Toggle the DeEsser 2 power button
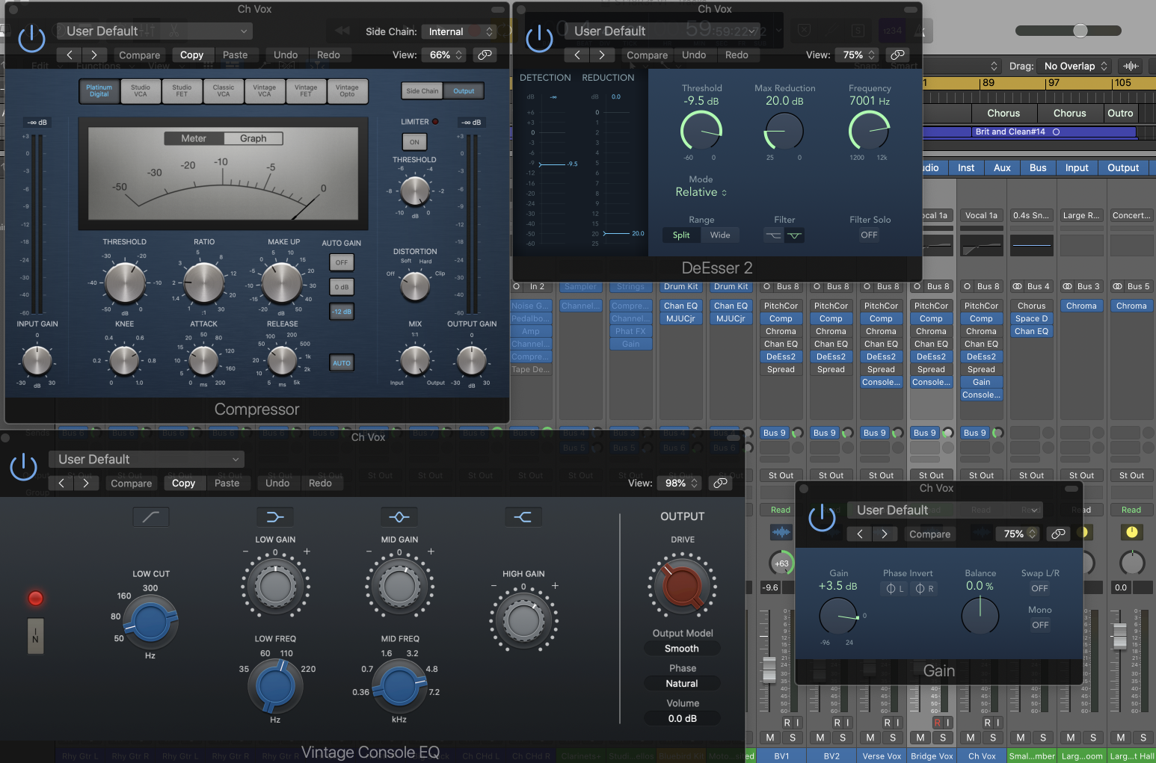The width and height of the screenshot is (1156, 763). (539, 39)
